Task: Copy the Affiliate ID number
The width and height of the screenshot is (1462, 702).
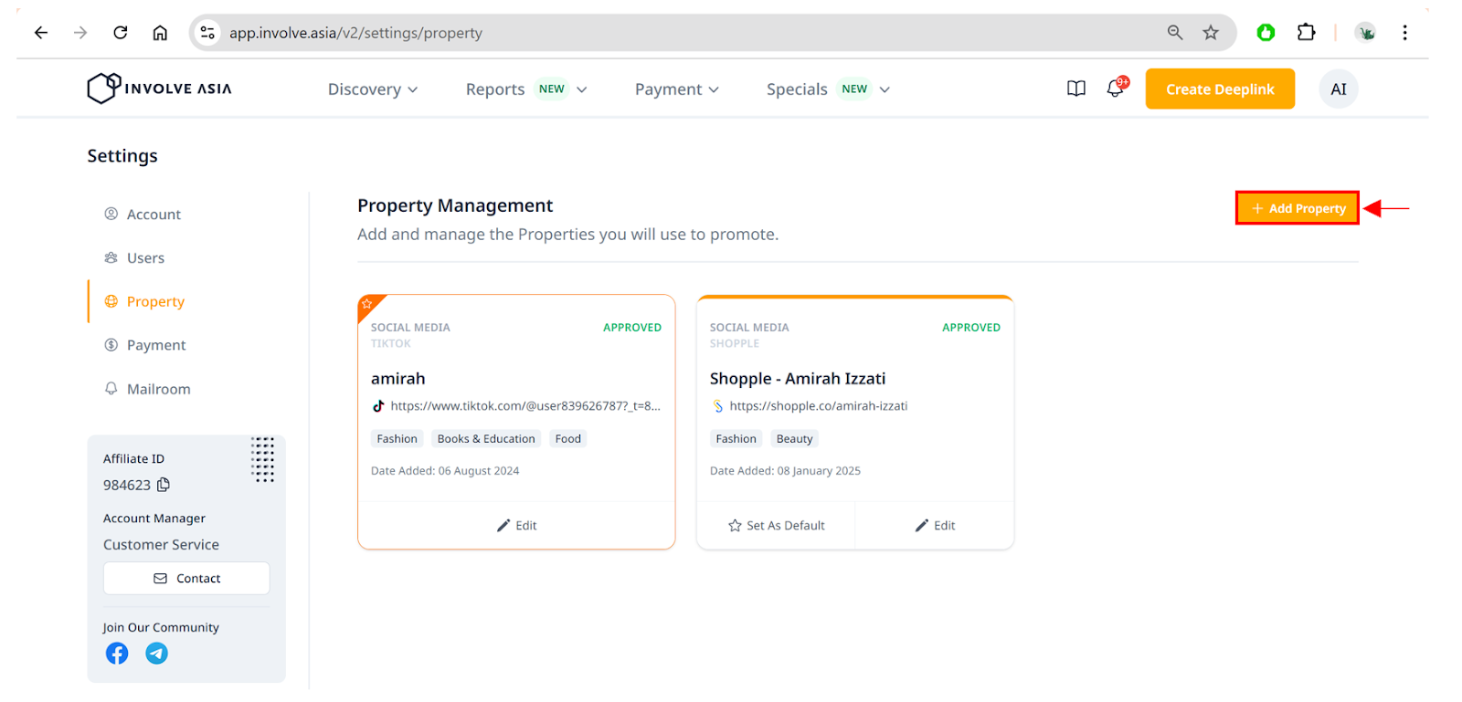Action: tap(164, 485)
